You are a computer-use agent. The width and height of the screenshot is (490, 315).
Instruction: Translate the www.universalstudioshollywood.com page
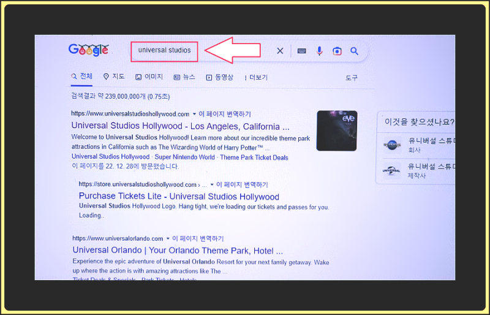[x=225, y=114]
